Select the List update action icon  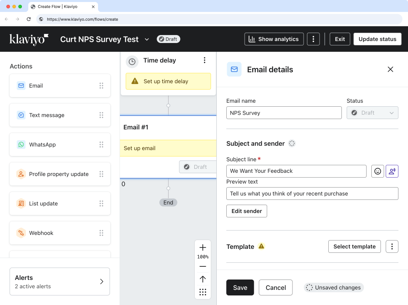pos(21,203)
